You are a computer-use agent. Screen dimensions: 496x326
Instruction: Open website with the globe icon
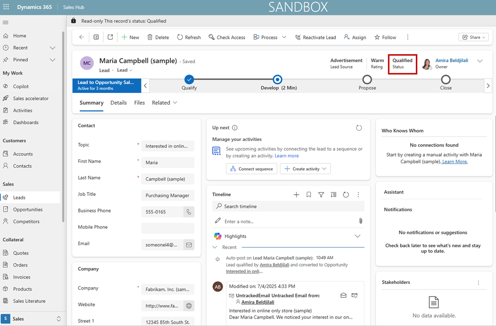(189, 306)
